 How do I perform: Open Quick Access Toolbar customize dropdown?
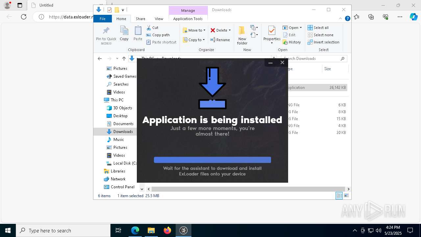tap(123, 10)
